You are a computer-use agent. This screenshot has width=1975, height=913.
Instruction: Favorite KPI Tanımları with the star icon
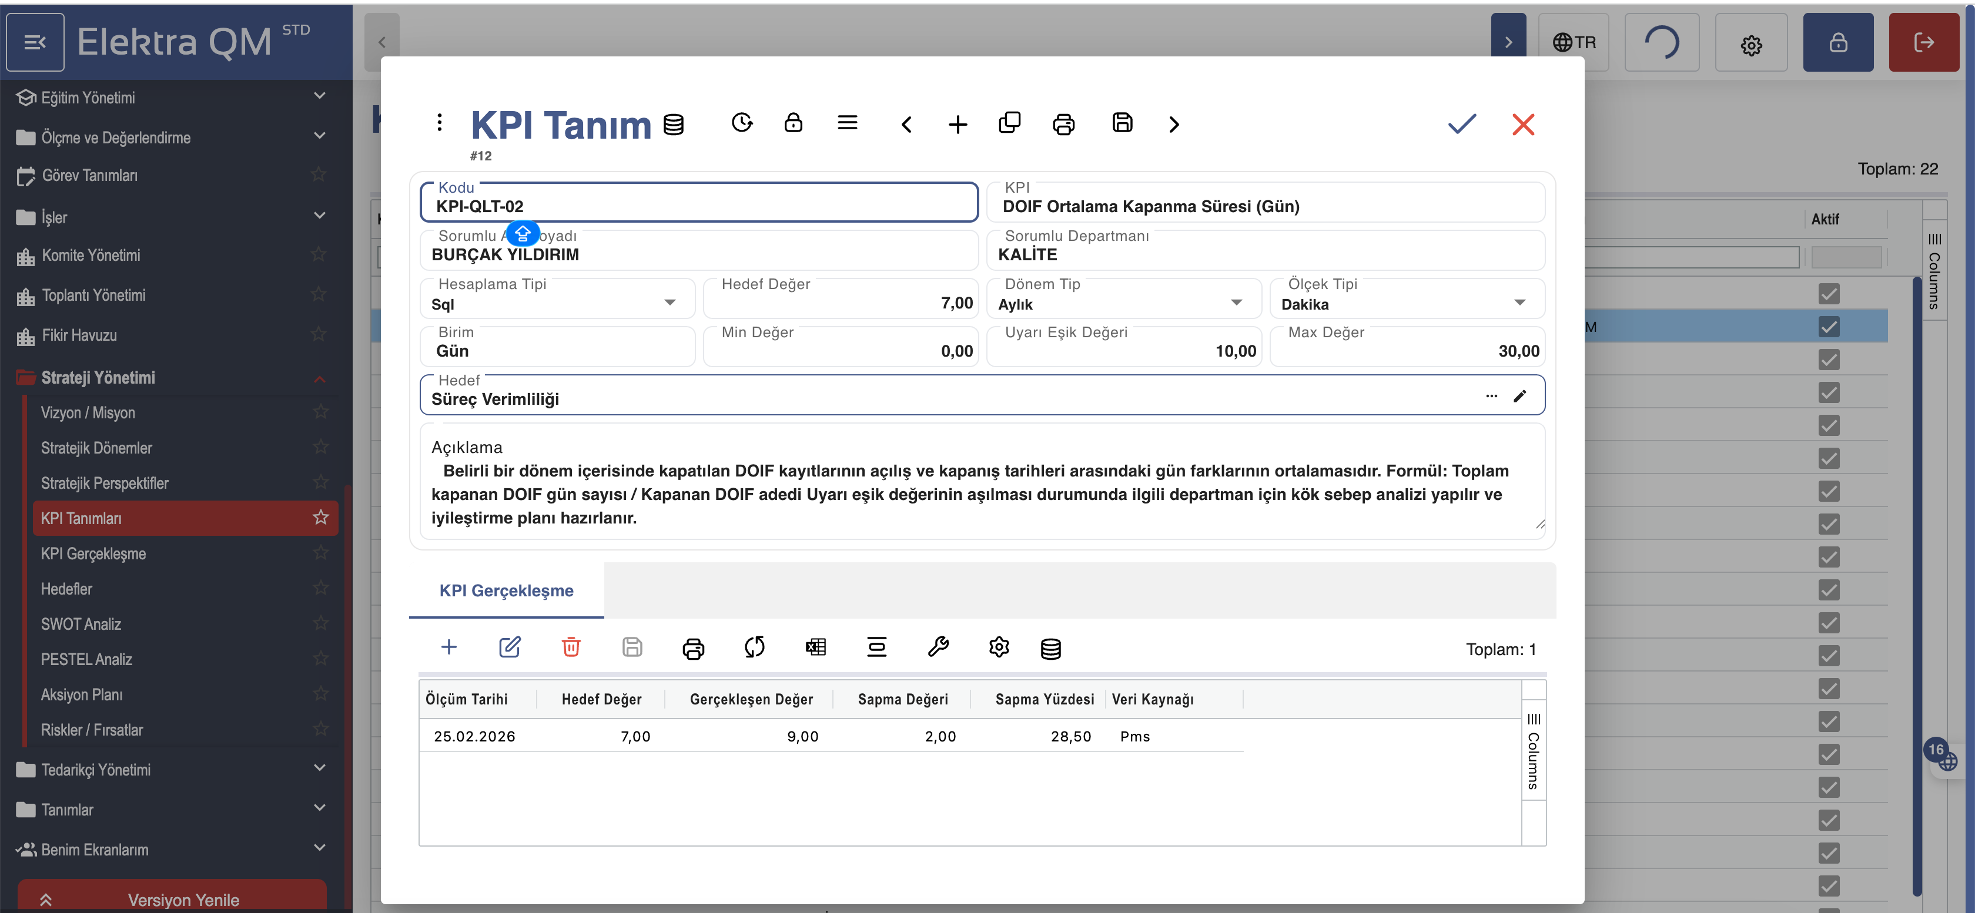point(320,518)
